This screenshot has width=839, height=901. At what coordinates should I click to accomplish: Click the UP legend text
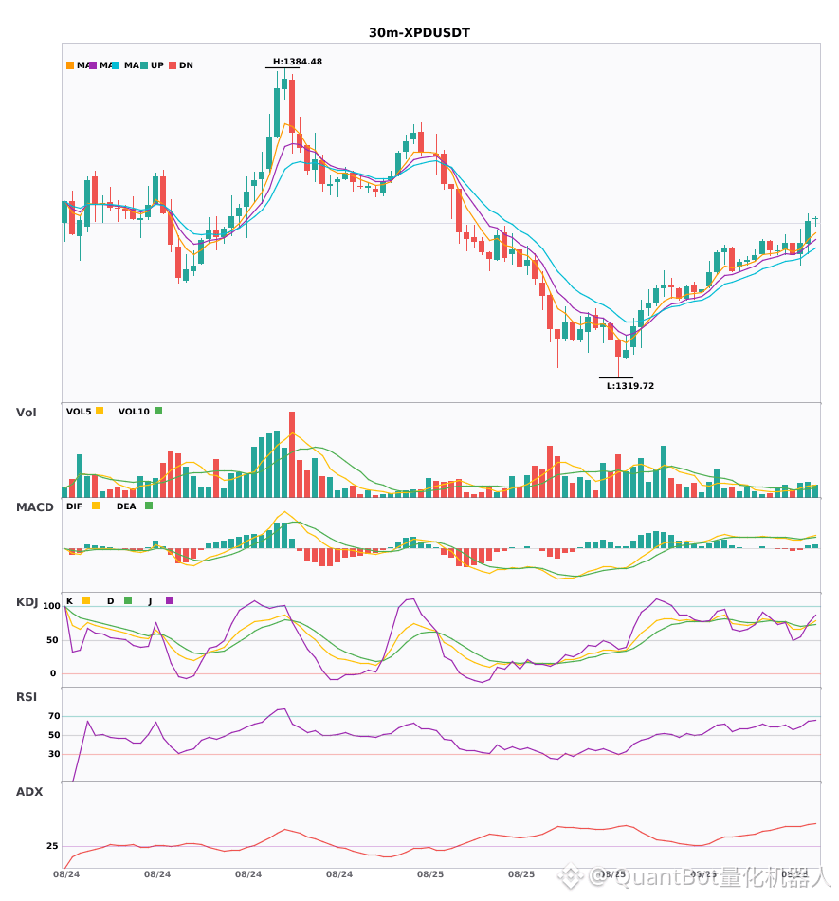[157, 65]
